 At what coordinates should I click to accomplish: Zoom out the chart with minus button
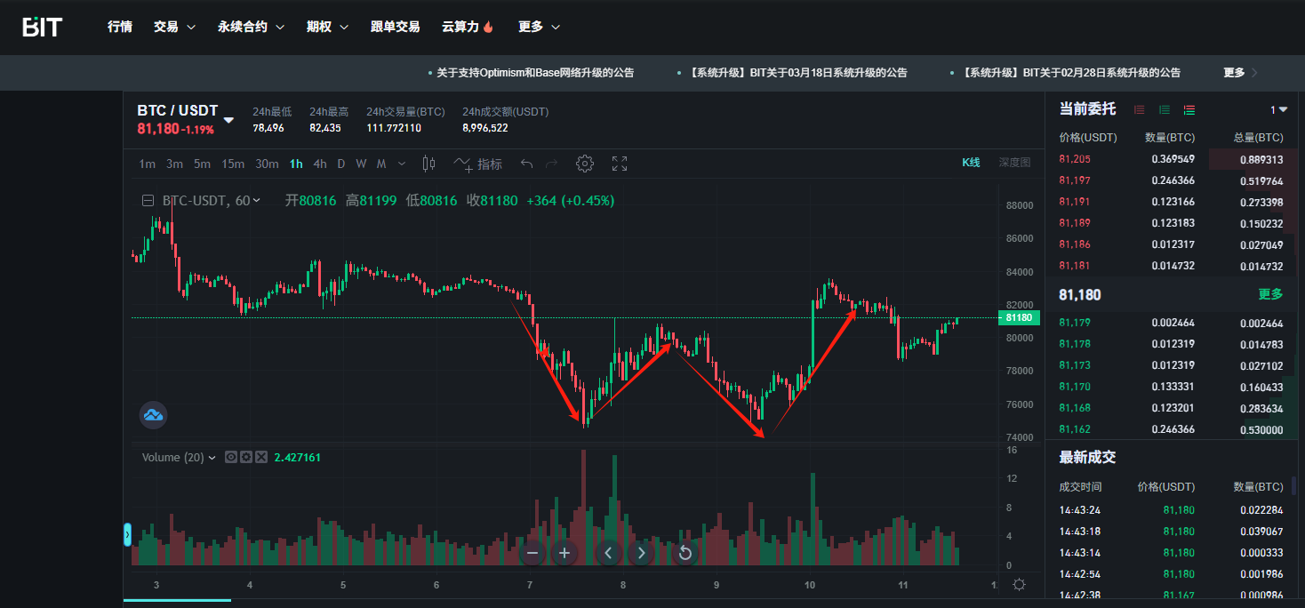tap(532, 553)
